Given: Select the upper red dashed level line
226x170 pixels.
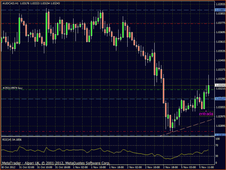Looking at the screenshot, I should click(x=108, y=23).
